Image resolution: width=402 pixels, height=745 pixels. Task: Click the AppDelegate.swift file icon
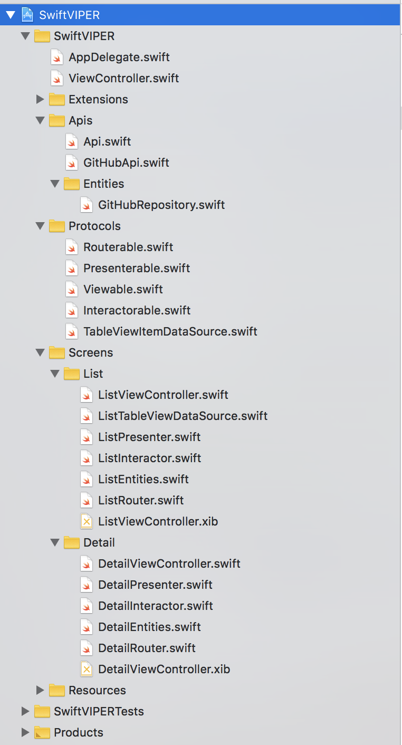click(x=57, y=57)
